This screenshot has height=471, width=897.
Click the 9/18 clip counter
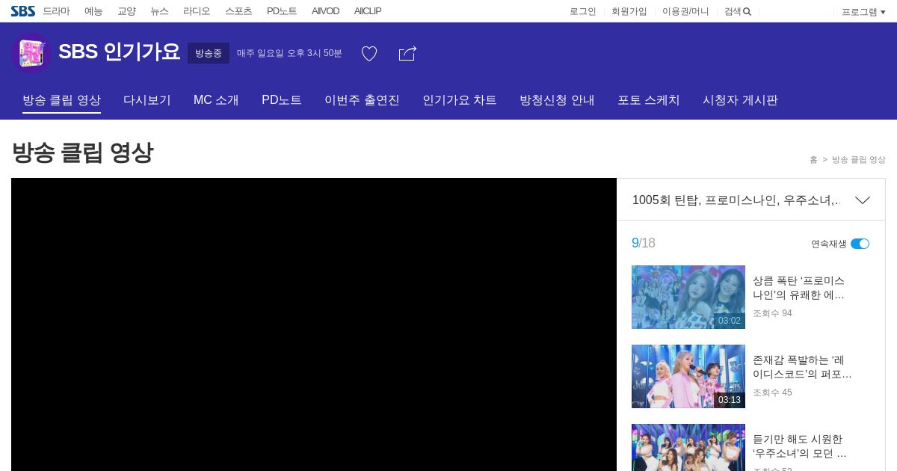(x=644, y=243)
